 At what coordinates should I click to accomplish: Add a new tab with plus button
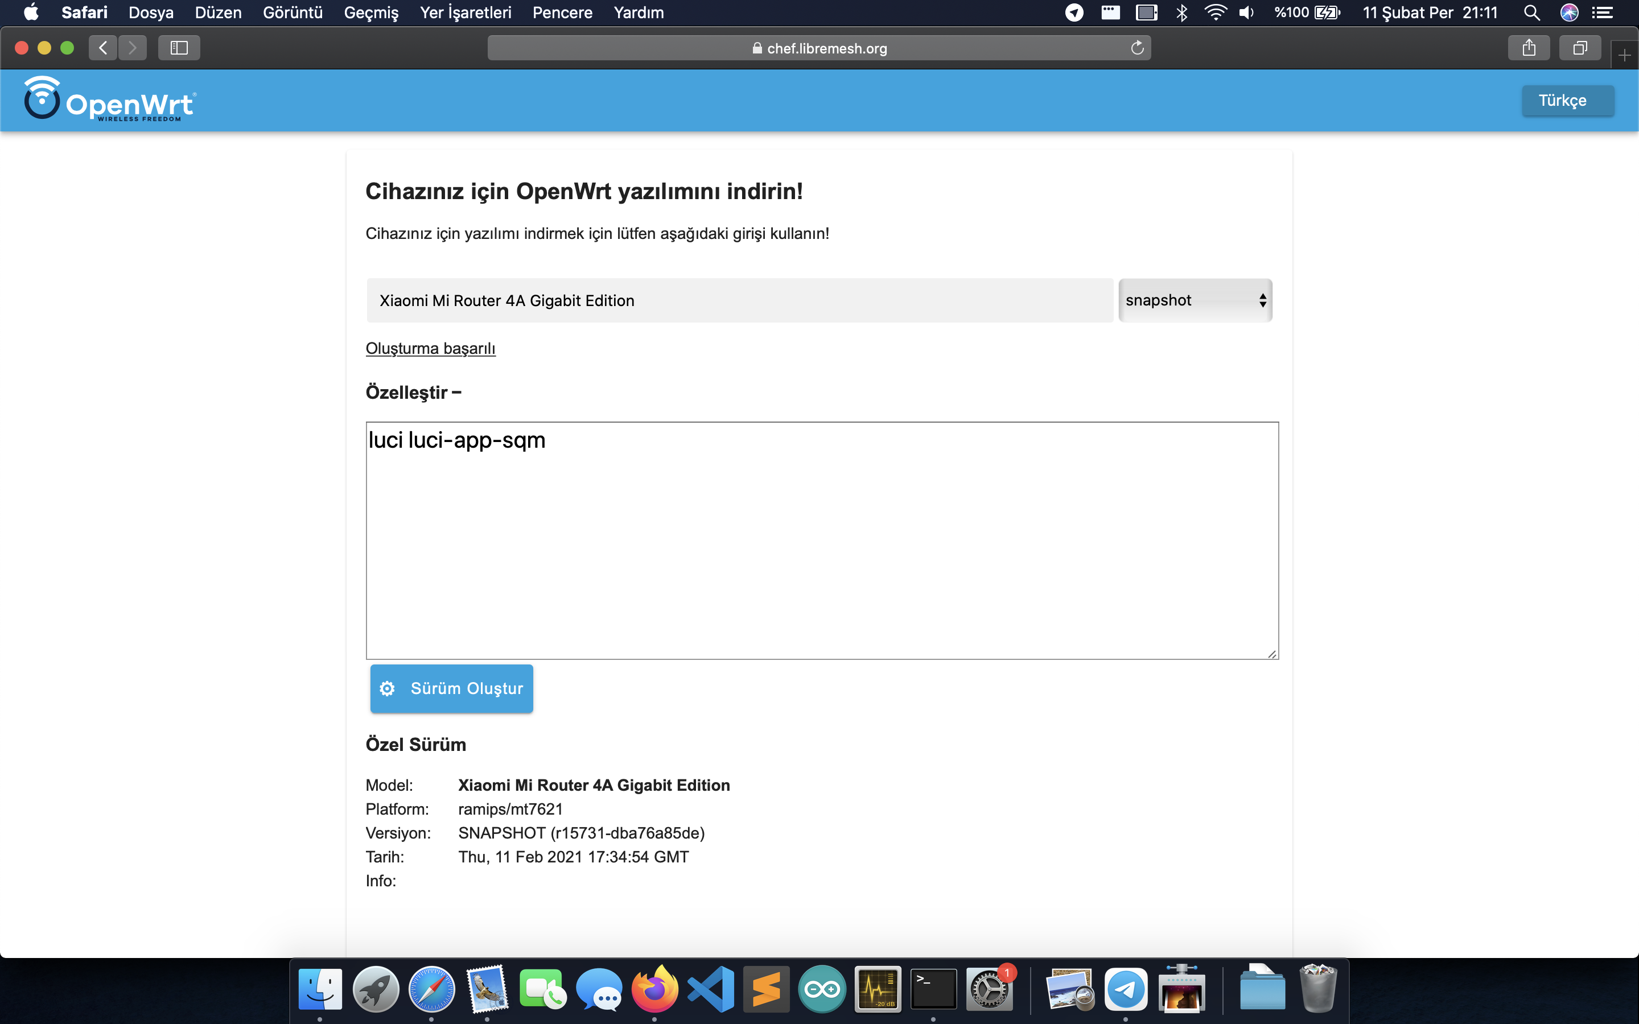coord(1624,55)
